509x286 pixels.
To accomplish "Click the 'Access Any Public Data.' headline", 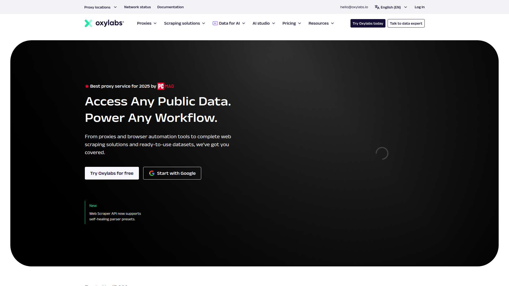I will (x=158, y=101).
